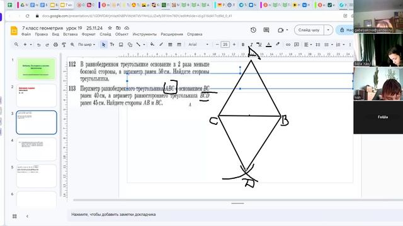Click the move to folder icon

point(118,28)
